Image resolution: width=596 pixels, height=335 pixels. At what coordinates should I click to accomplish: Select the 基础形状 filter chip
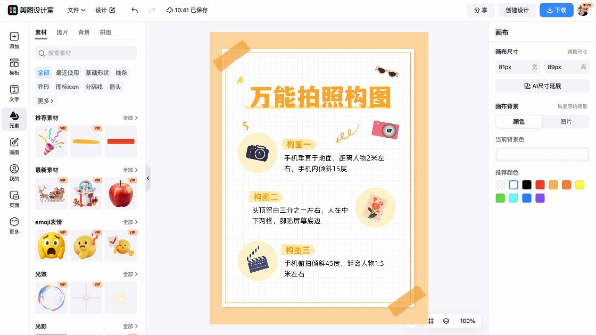(x=97, y=72)
